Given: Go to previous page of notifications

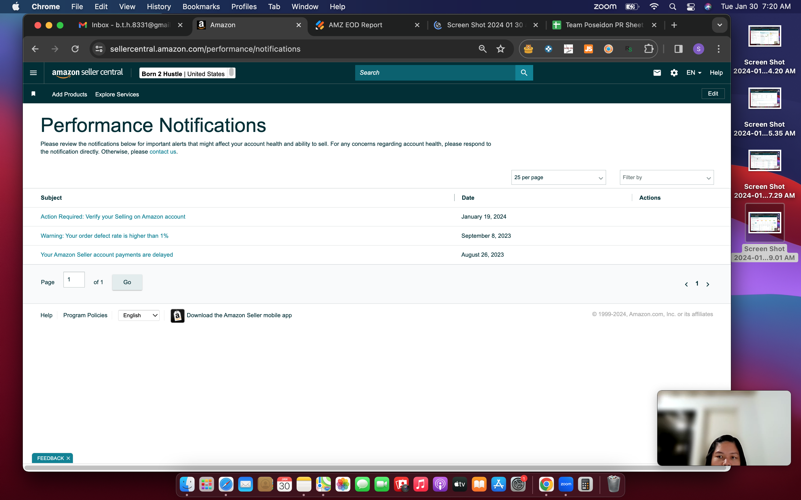Looking at the screenshot, I should [x=686, y=284].
